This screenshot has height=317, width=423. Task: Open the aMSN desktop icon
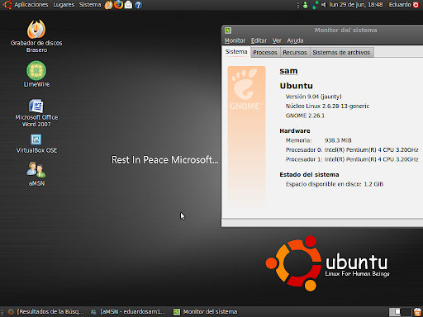coord(36,169)
